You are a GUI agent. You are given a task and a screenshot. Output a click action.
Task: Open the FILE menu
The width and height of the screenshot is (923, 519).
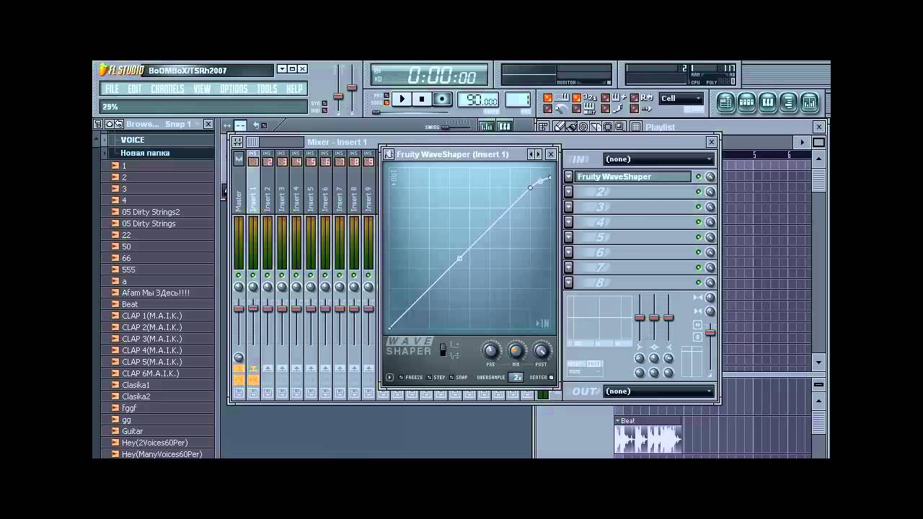coord(112,89)
